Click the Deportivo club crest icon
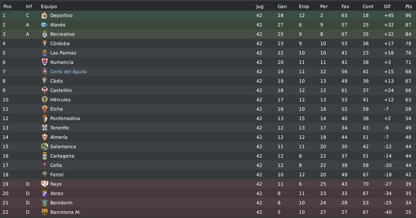416x218 pixels. [44, 15]
